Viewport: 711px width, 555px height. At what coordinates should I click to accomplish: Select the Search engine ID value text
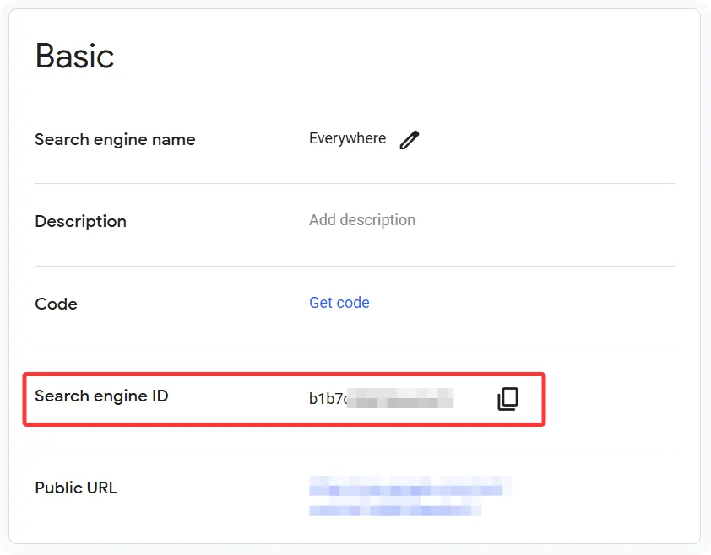380,398
